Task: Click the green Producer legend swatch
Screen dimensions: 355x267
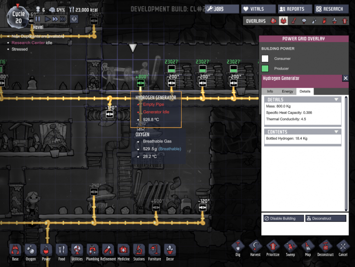Action: pos(265,68)
